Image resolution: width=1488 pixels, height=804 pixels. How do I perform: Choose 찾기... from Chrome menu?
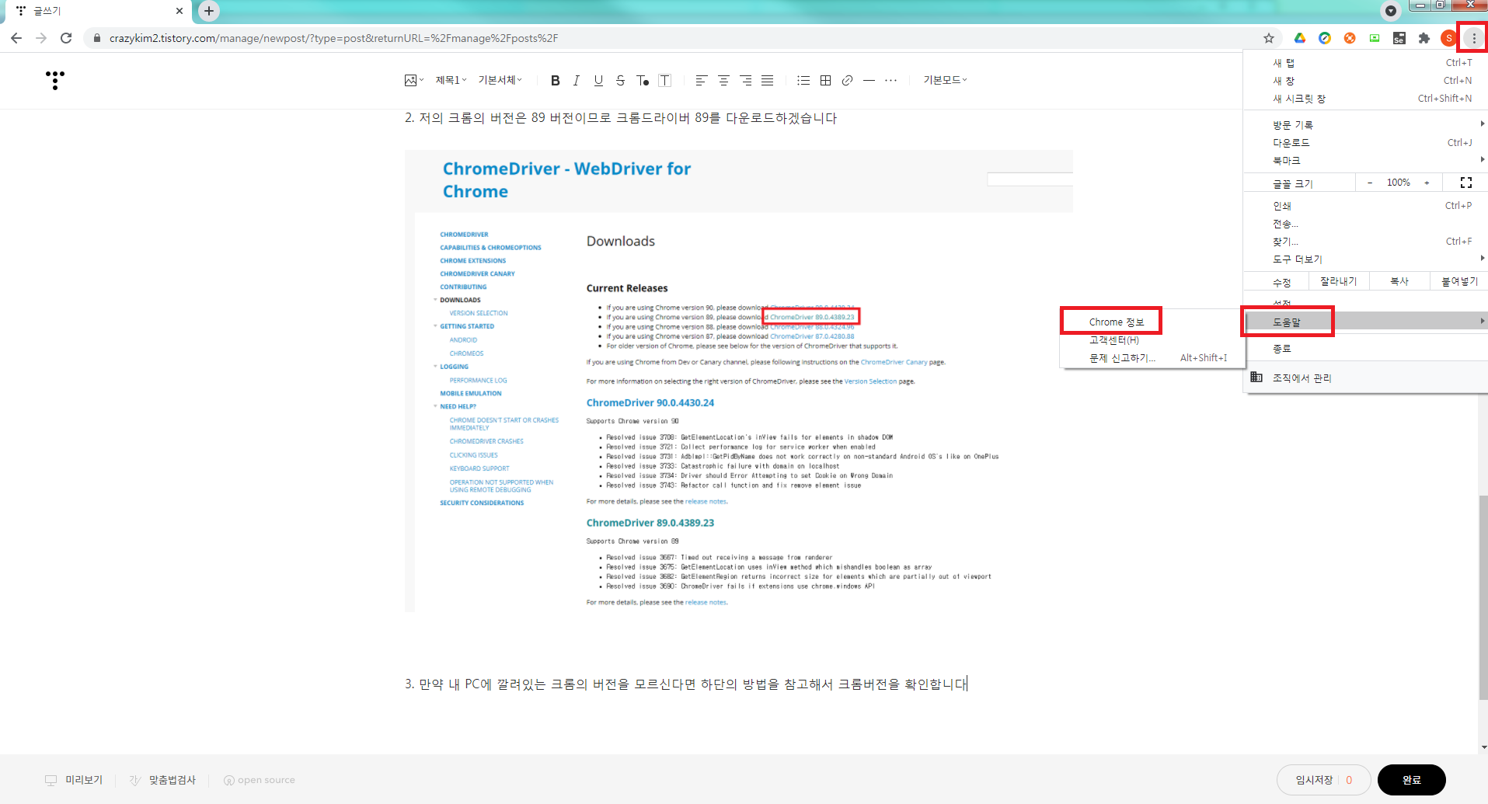[1365, 241]
